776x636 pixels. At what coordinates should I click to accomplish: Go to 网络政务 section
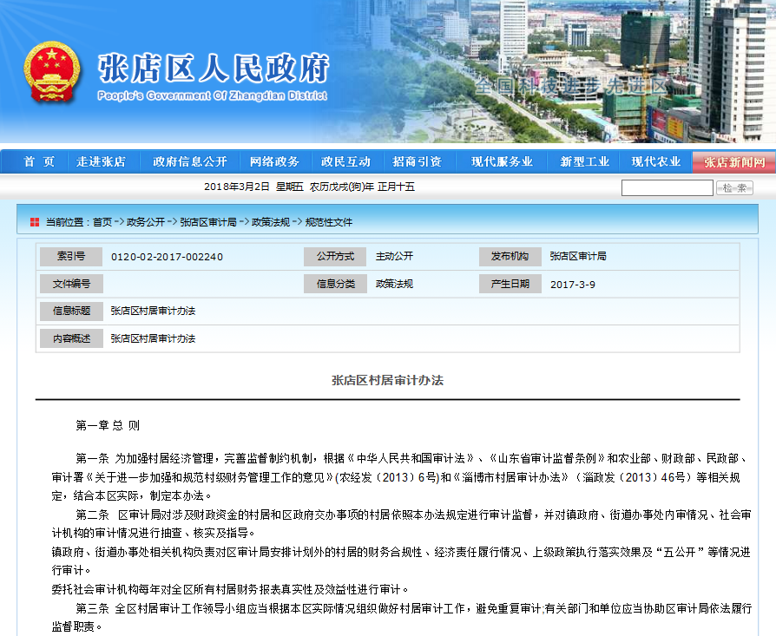click(x=274, y=162)
